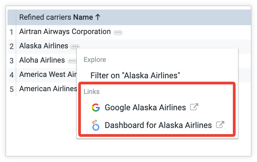Screen dimensions: 257x162
Task: Click the Google logo icon in Links
Action: point(96,108)
